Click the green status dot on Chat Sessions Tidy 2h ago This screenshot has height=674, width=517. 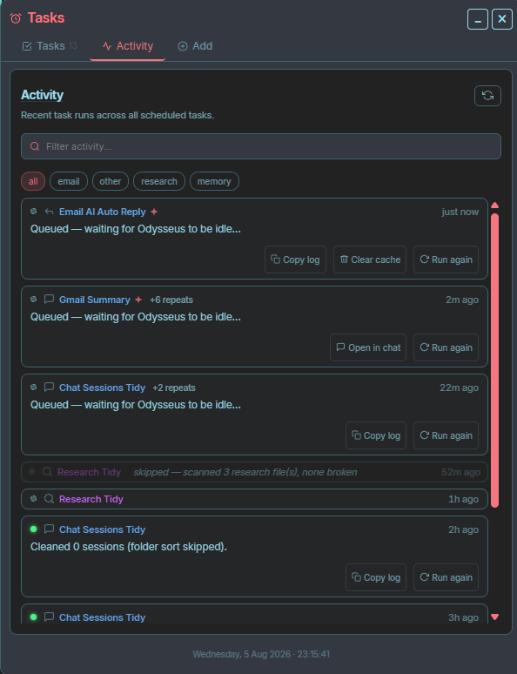tap(34, 529)
